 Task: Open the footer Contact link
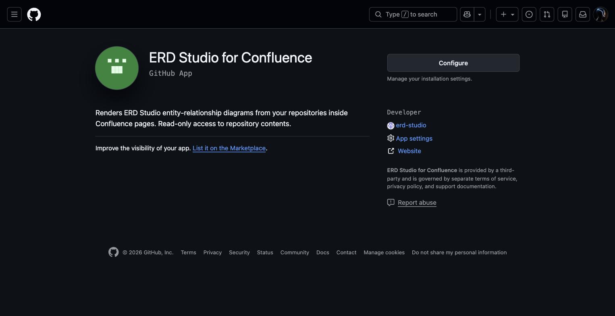pos(347,252)
